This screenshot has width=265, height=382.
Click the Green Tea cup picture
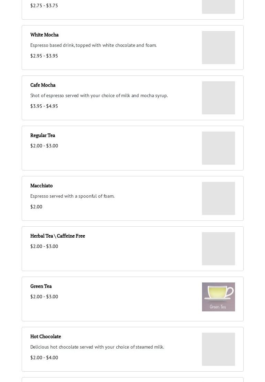pos(218,297)
